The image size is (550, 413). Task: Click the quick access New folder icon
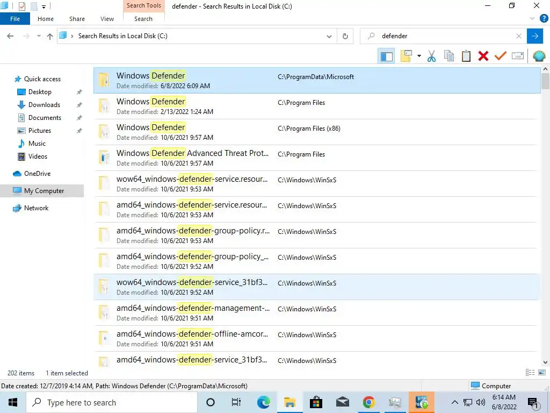point(34,6)
